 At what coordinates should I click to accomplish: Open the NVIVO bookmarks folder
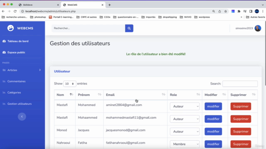[186, 17]
